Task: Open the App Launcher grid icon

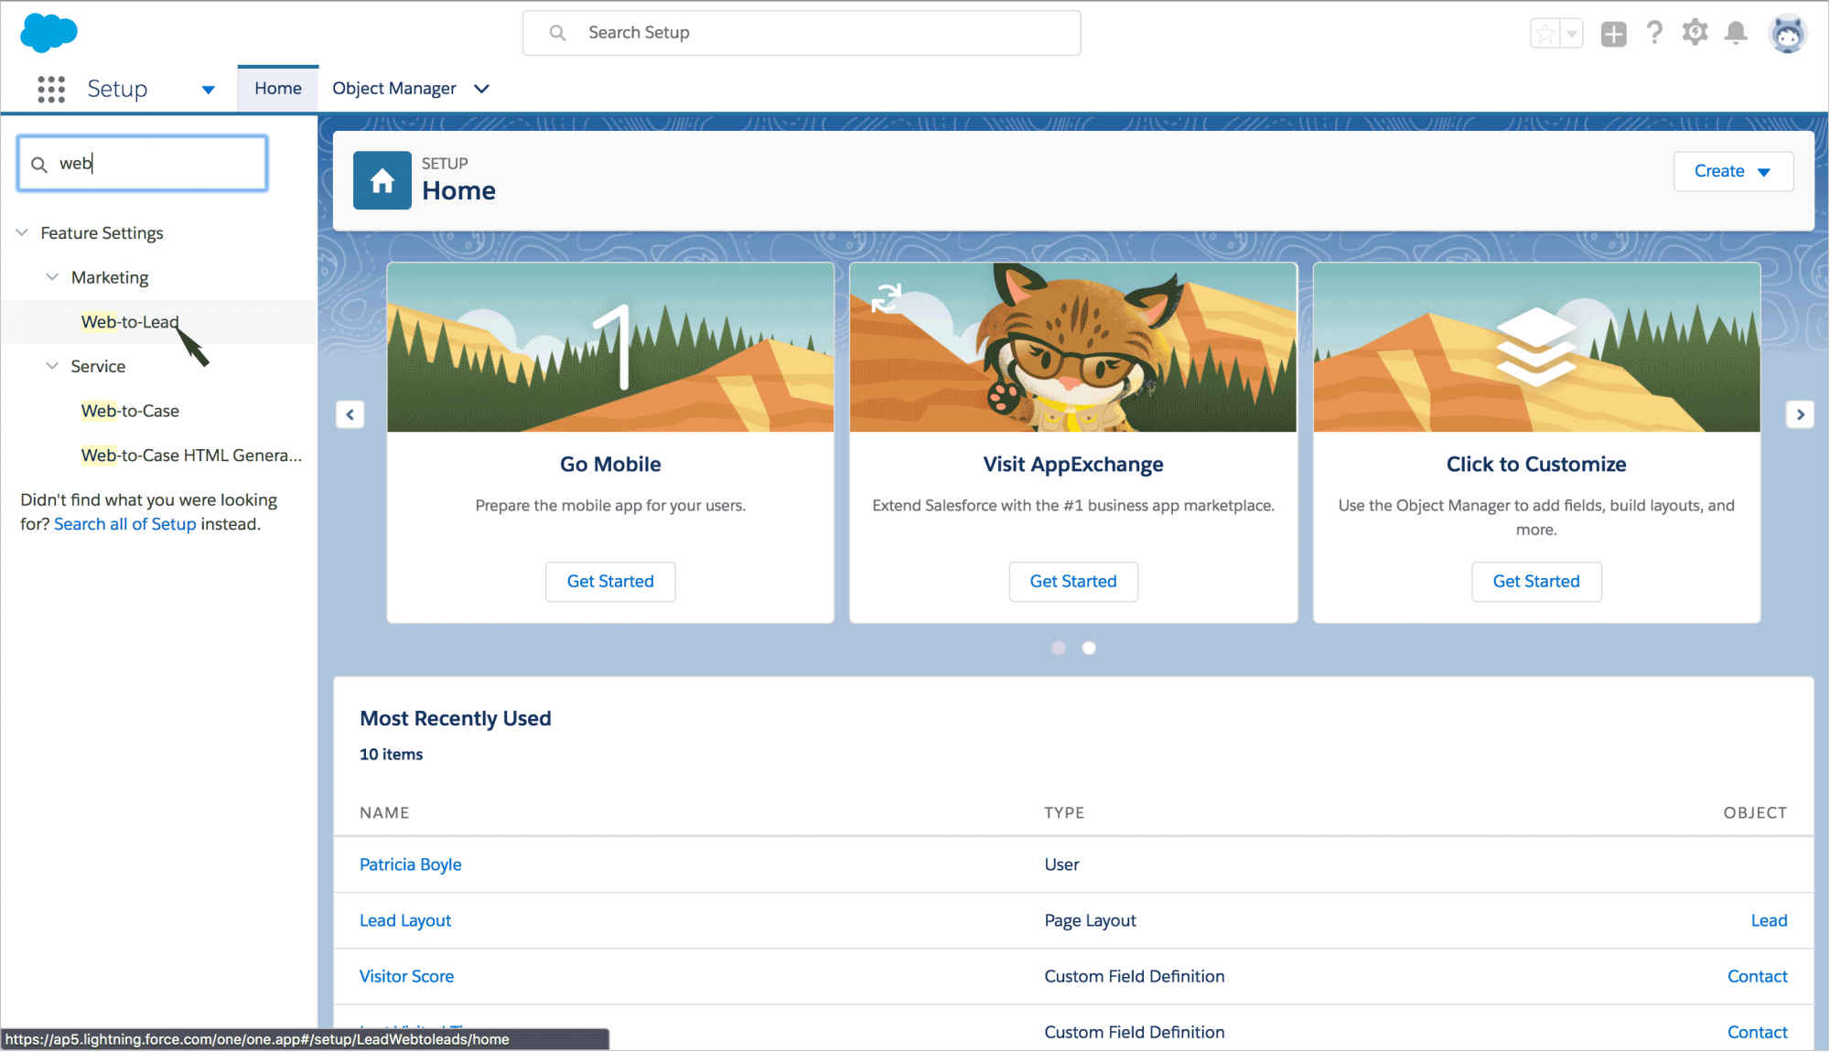Action: (x=51, y=89)
